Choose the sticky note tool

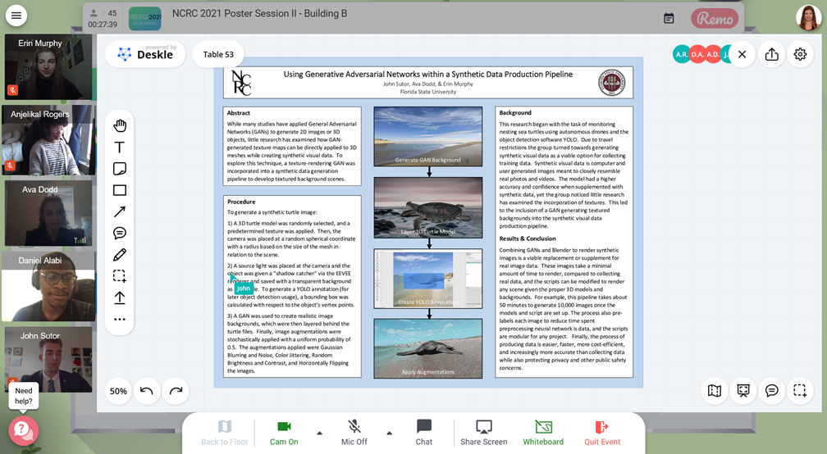pos(120,169)
